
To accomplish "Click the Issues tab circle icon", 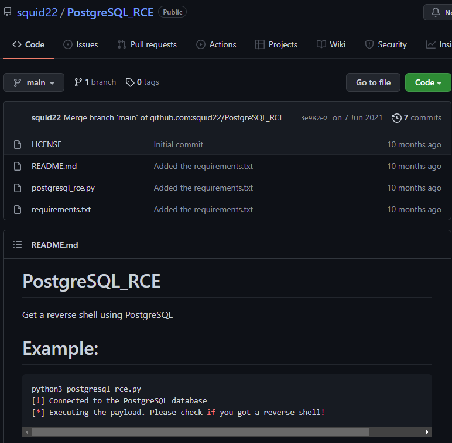I will pos(68,44).
